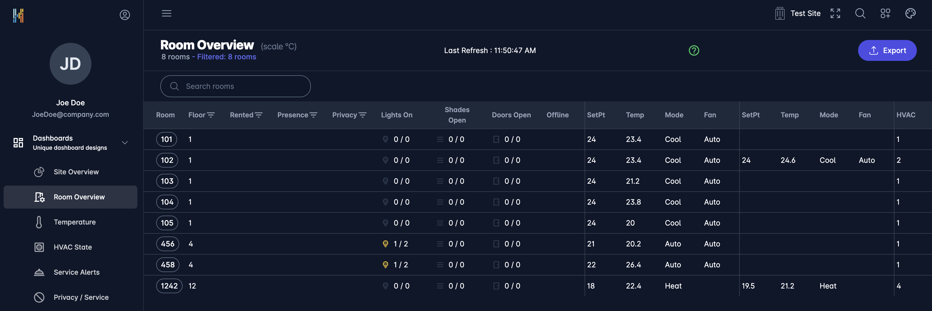Image resolution: width=932 pixels, height=311 pixels.
Task: Open the top bar search icon
Action: pos(860,14)
